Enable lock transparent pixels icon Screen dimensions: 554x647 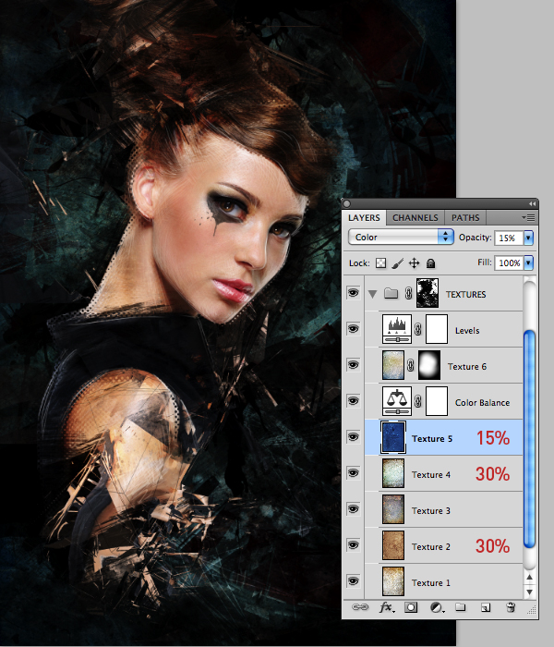pos(380,263)
